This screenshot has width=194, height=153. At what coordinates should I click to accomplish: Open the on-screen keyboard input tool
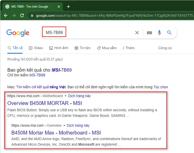tap(149, 33)
